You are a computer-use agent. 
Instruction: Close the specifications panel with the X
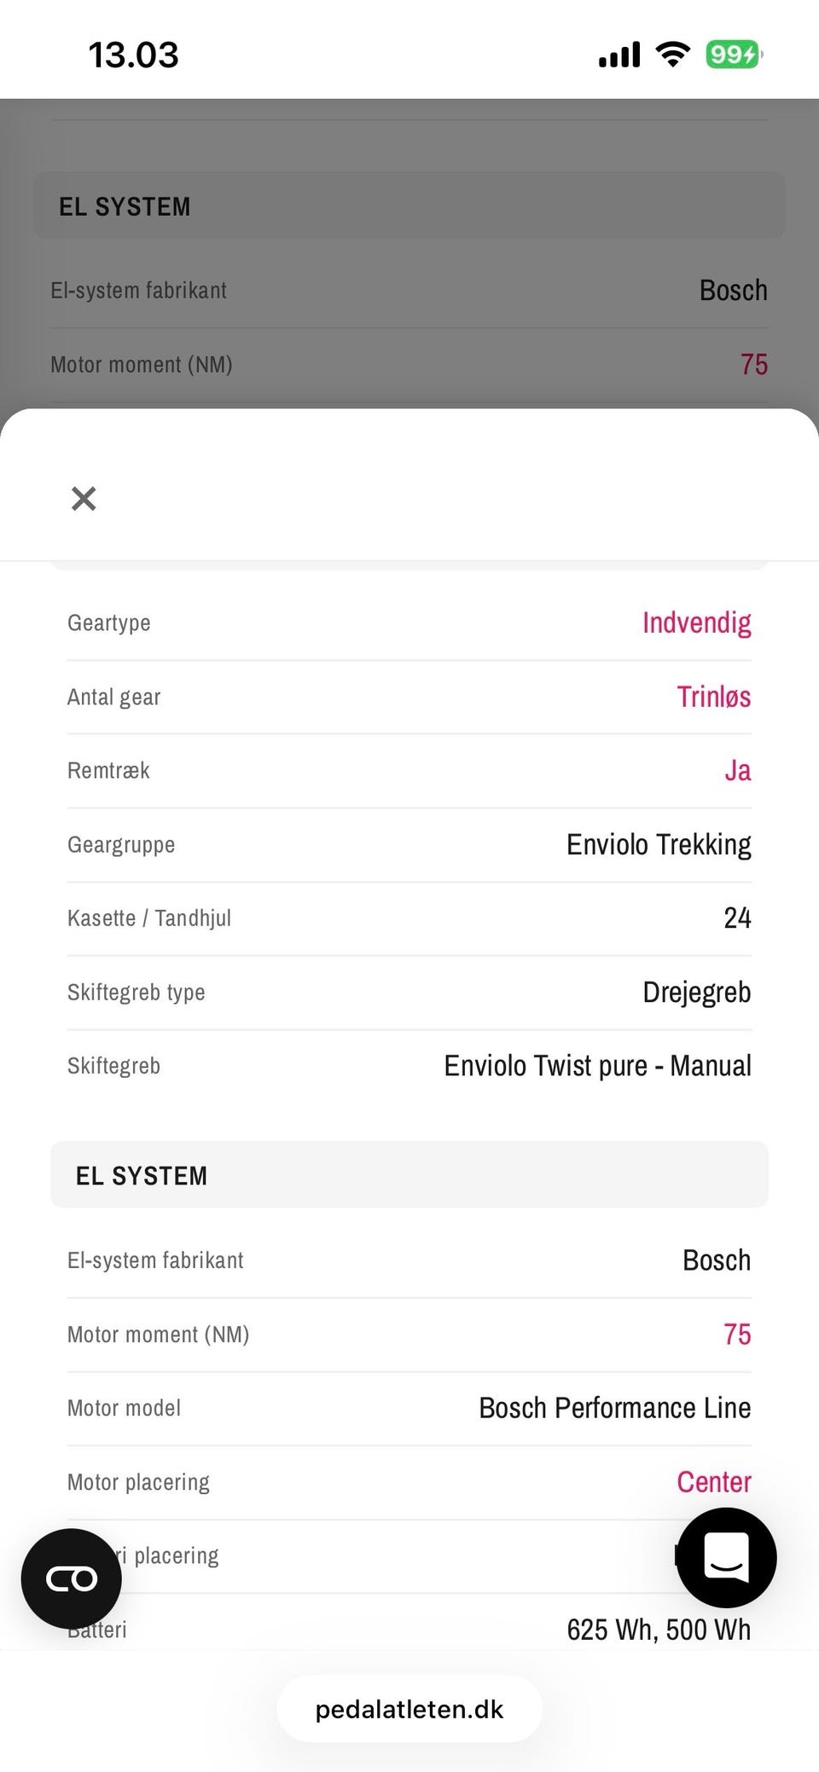coord(84,499)
